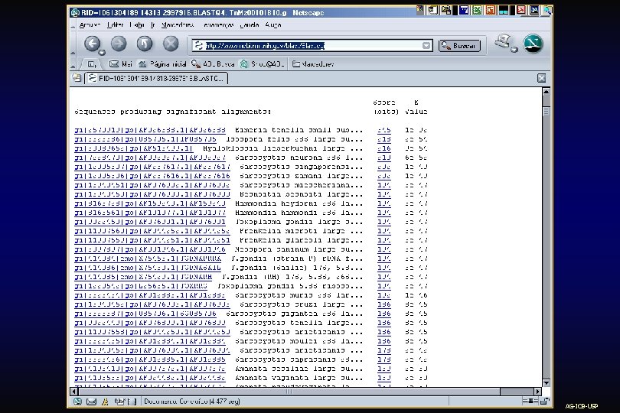Toggle the online/offline plug icon in status bar
Viewport: 620px width, 413px height.
530,401
